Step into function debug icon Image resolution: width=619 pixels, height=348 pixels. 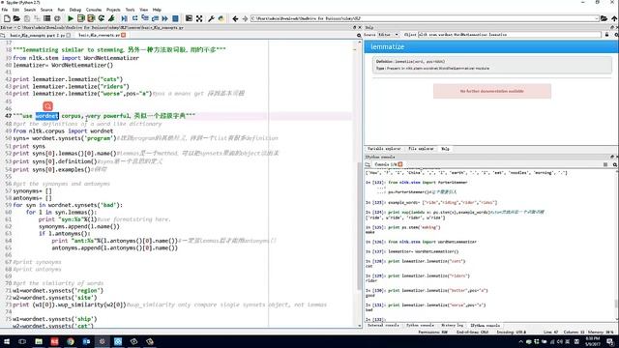[x=145, y=18]
